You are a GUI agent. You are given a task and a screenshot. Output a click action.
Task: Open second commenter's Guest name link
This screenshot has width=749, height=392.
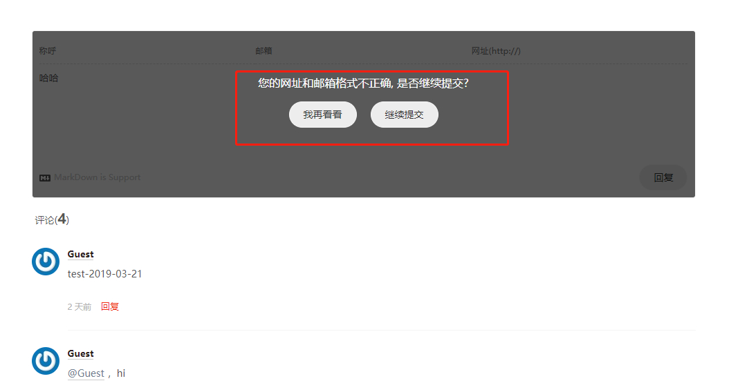click(80, 354)
